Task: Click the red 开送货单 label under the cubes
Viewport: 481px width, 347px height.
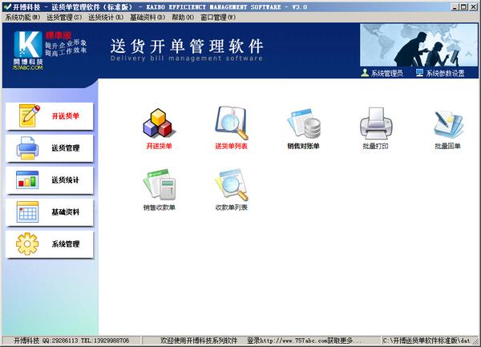Action: [159, 146]
